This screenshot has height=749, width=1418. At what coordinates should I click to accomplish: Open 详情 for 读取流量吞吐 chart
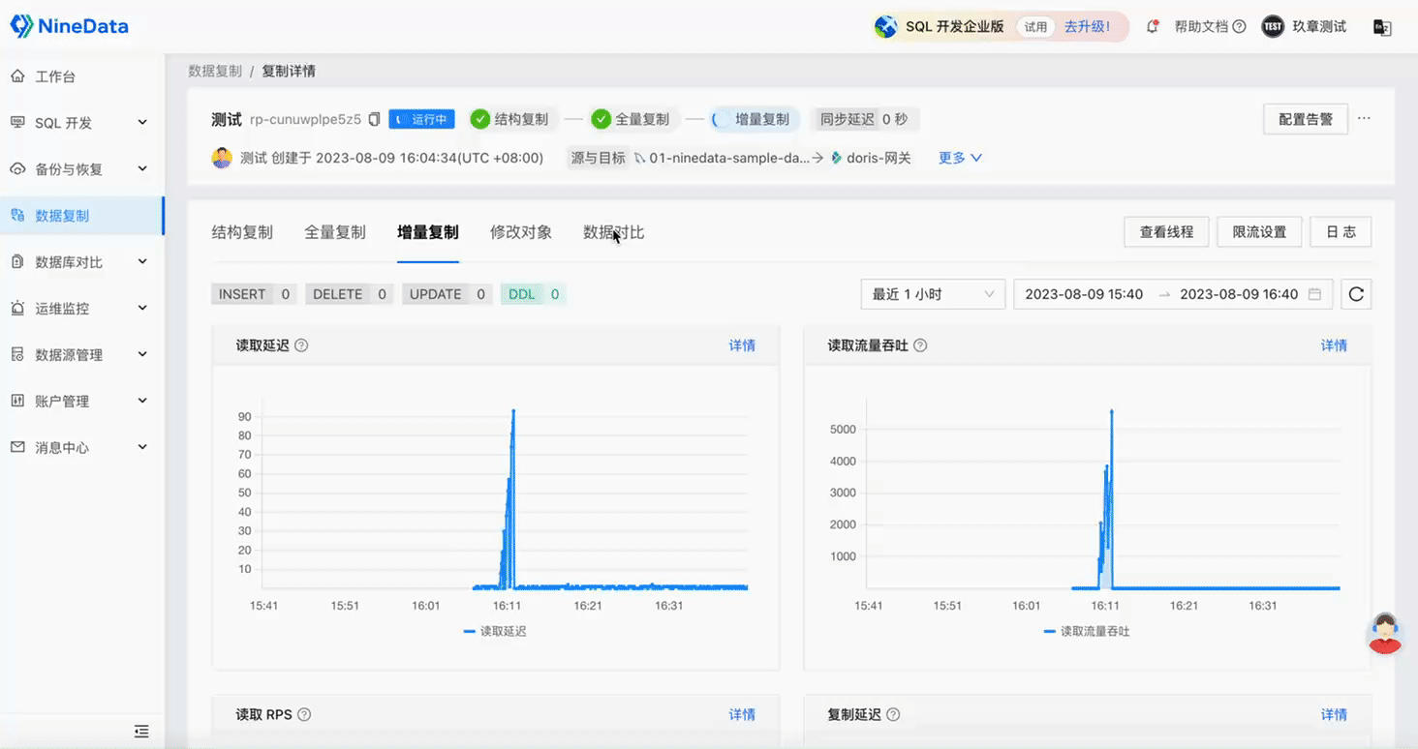(x=1334, y=345)
